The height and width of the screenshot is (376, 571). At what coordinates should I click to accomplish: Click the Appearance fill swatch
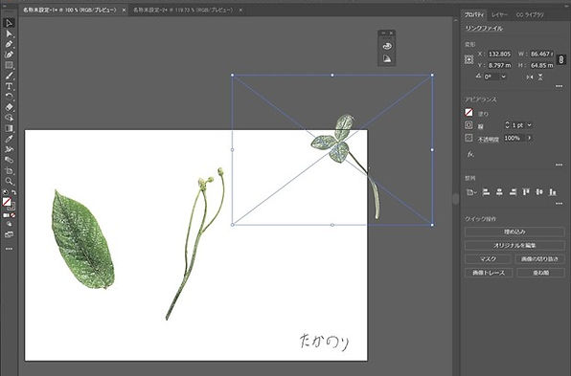pyautogui.click(x=469, y=113)
